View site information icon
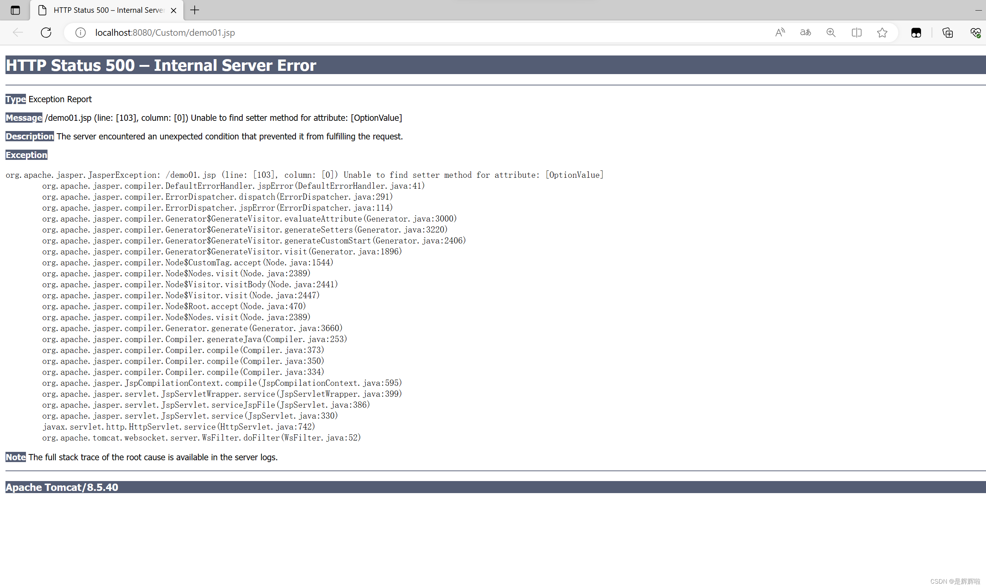The width and height of the screenshot is (986, 588). [80, 32]
